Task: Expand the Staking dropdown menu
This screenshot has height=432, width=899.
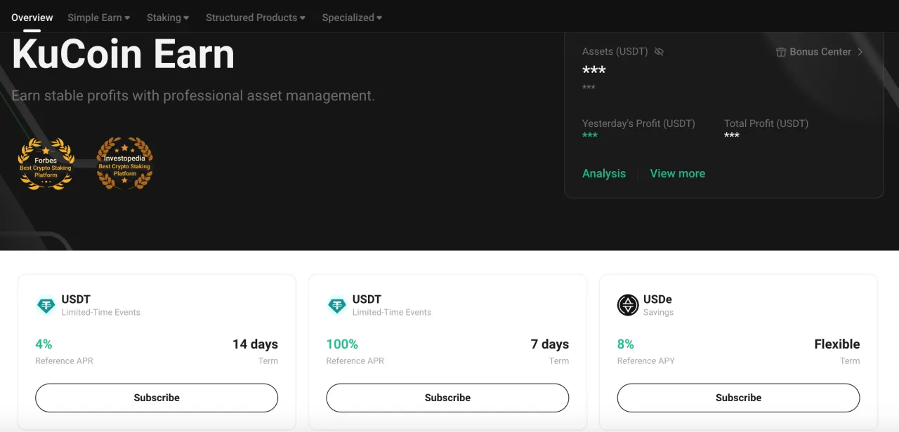Action: click(x=168, y=18)
